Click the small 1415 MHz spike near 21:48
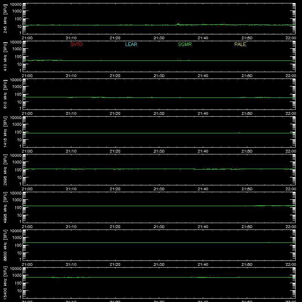This screenshot has height=302, width=302. (x=239, y=133)
